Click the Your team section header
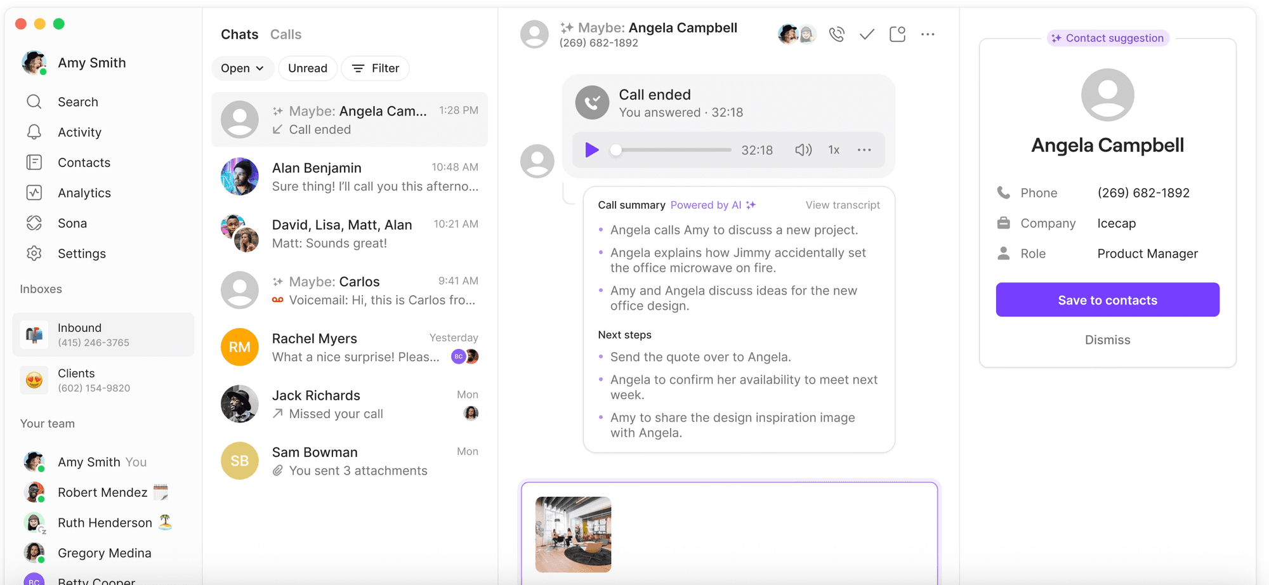Viewport: 1269px width, 585px height. pyautogui.click(x=48, y=423)
